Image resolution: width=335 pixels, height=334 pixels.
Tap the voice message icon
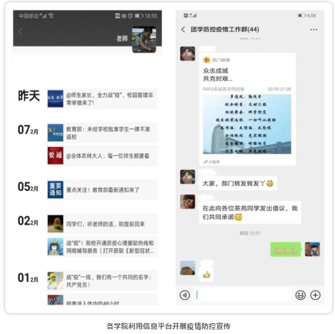point(185,295)
